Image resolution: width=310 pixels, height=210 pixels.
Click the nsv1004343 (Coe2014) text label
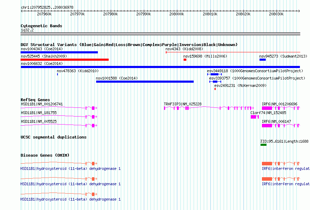coord(42,49)
